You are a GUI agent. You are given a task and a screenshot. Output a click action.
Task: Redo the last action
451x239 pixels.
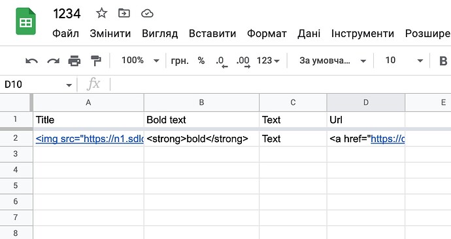pyautogui.click(x=53, y=61)
